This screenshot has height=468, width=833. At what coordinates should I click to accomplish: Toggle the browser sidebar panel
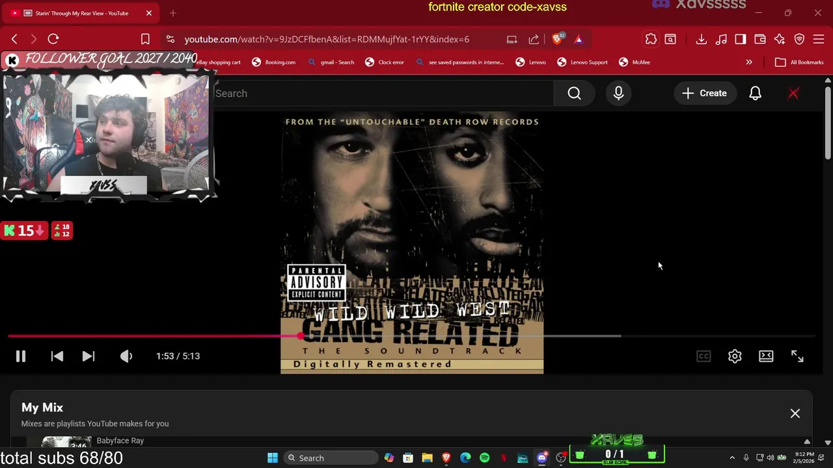(741, 39)
